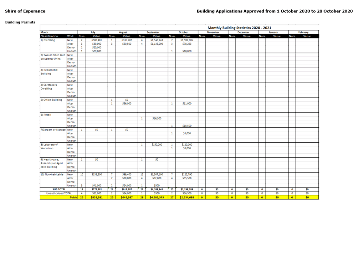Select the October carpark value $5,000
The width and height of the screenshot is (363, 257).
click(187, 133)
